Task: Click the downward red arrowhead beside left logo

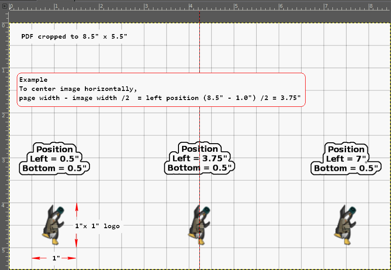Action: point(76,243)
